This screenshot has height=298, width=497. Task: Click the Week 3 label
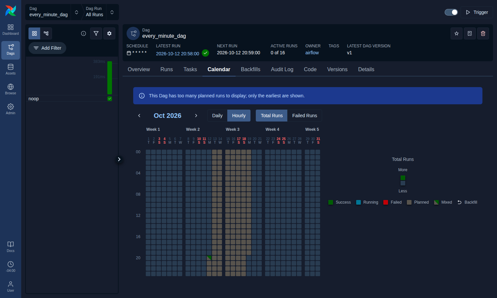[233, 129]
